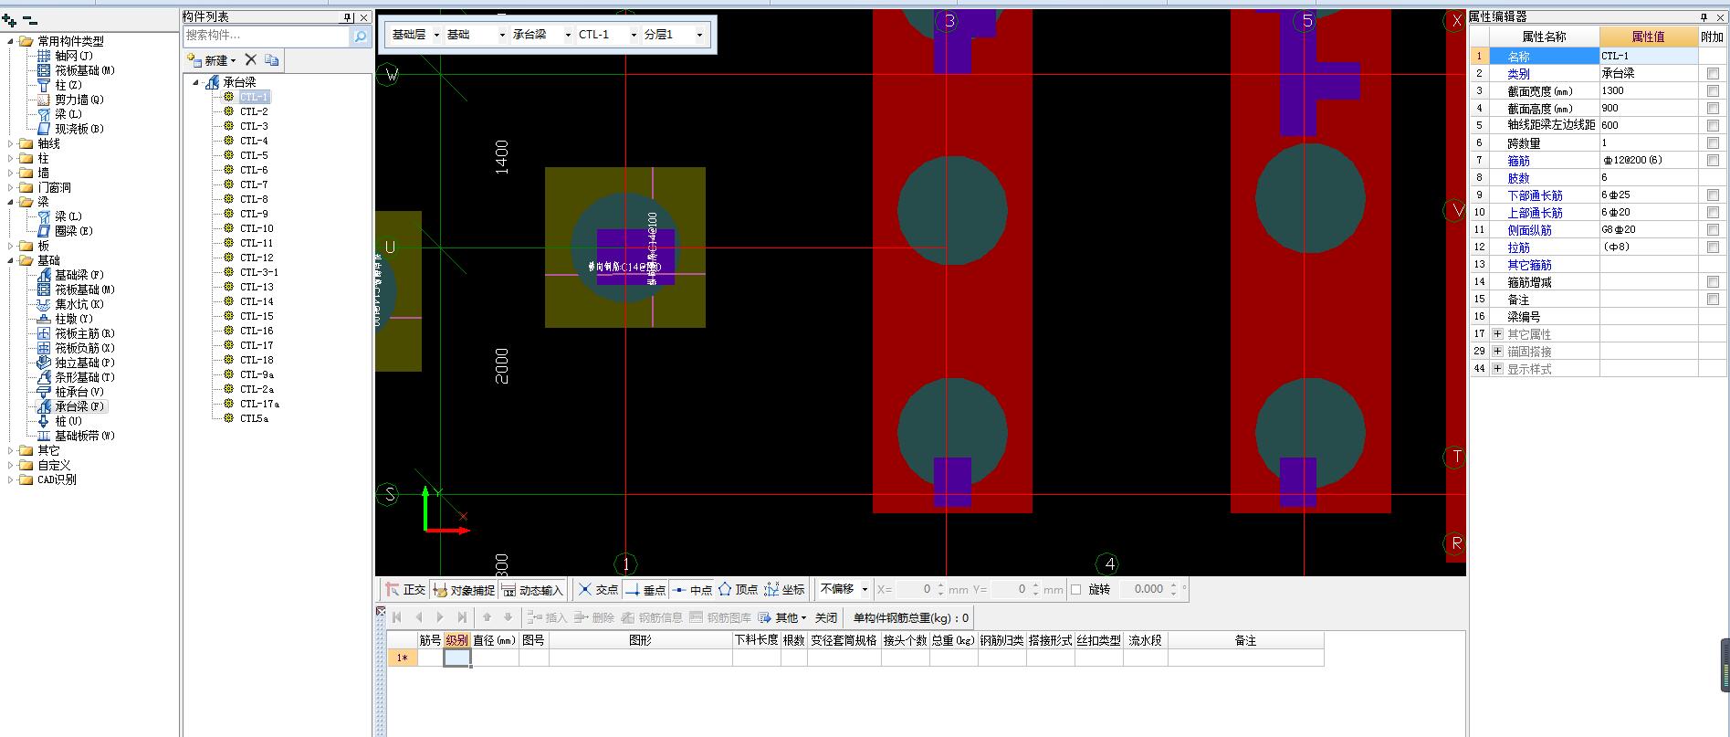Click the 属性值 column header
Viewport: 1730px width, 737px height.
1648,37
